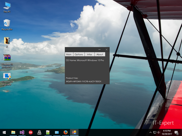This screenshot has height=136, width=182.
Task: Open the Windows Start menu
Action: coord(4,132)
